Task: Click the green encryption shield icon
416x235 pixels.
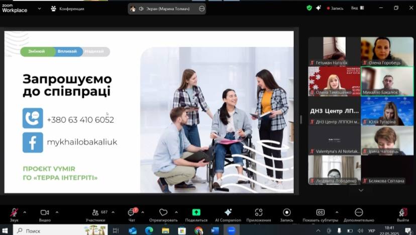Action: (309, 8)
